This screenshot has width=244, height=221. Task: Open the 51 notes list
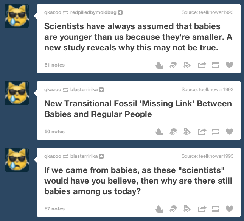pyautogui.click(x=54, y=65)
